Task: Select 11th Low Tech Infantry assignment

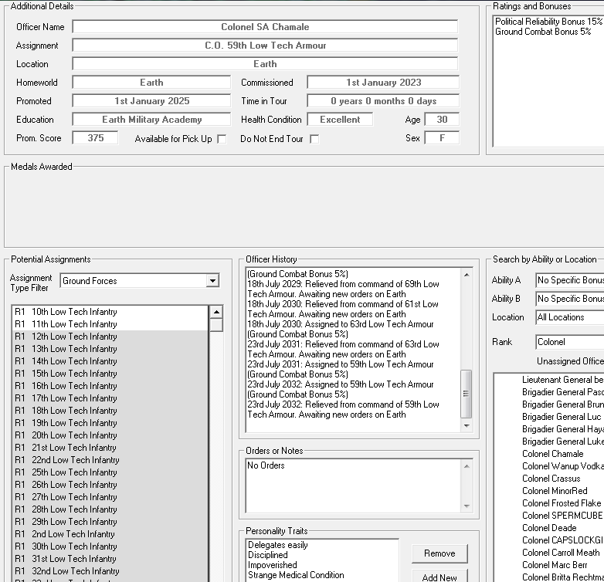Action: click(110, 324)
